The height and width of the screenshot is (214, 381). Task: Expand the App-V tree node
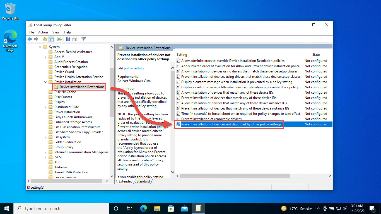tap(45, 57)
